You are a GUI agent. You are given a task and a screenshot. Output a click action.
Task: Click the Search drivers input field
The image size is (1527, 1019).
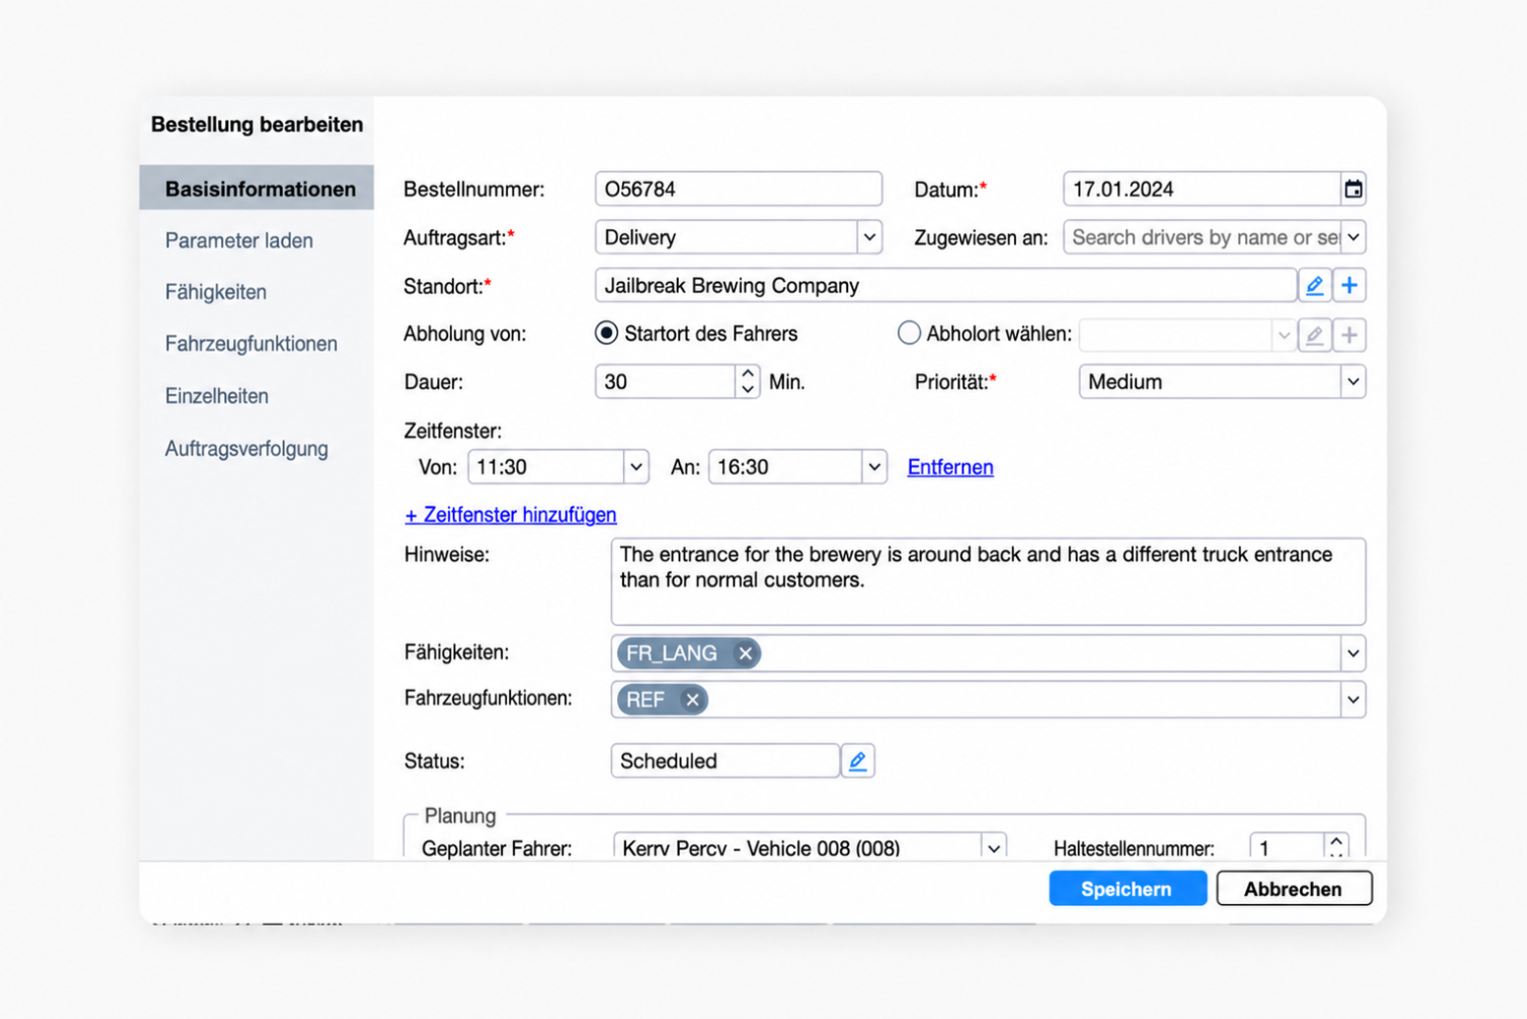coord(1203,237)
